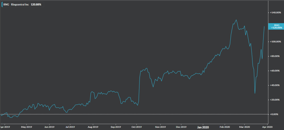Click the +20.00% y-axis label
This screenshot has width=284, height=130.
(x=275, y=100)
